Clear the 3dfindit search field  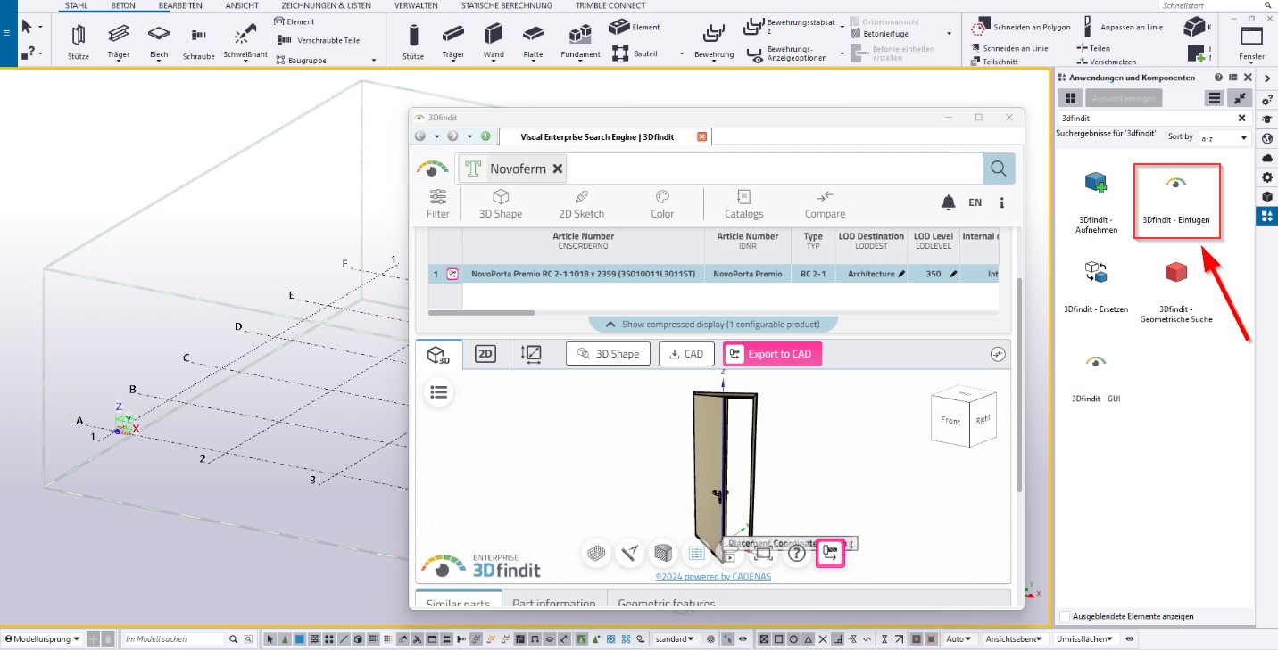1241,118
